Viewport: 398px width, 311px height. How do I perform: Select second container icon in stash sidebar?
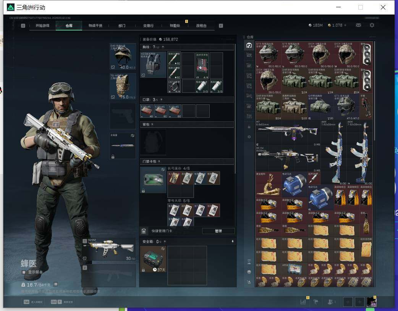[x=249, y=55]
